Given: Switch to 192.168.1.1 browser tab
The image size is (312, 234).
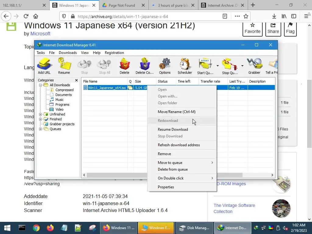Looking at the screenshot, I should (25, 5).
